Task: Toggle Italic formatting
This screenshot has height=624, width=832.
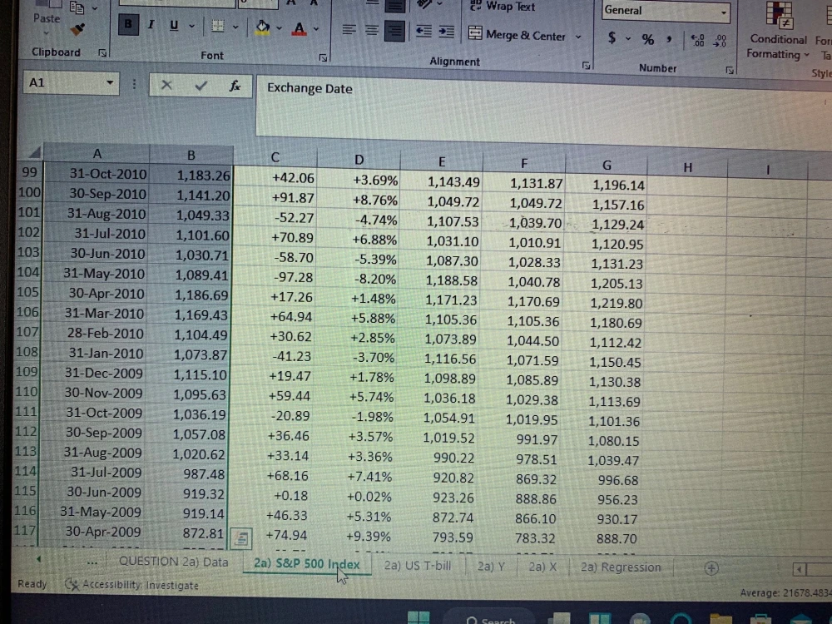Action: pyautogui.click(x=151, y=25)
